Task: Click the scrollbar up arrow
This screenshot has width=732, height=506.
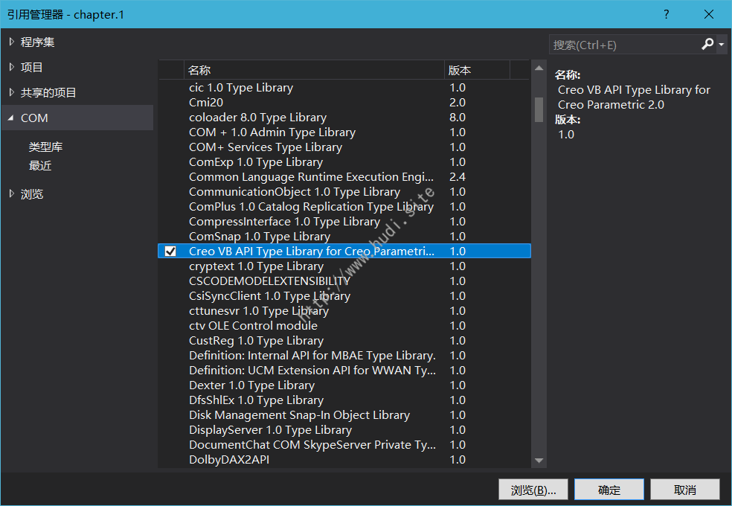Action: coord(539,68)
